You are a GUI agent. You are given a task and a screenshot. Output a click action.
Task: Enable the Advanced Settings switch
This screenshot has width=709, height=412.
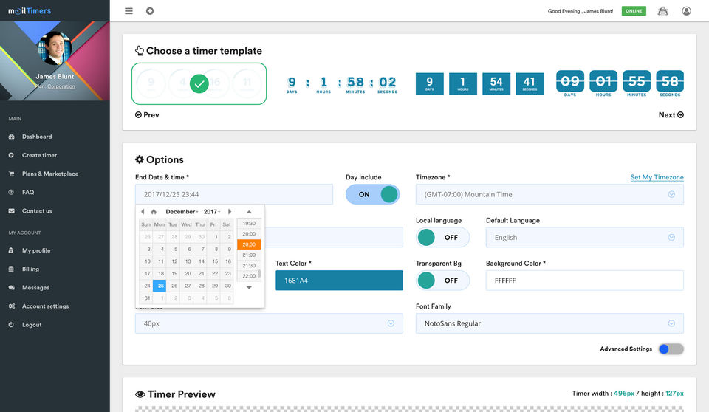click(x=671, y=349)
